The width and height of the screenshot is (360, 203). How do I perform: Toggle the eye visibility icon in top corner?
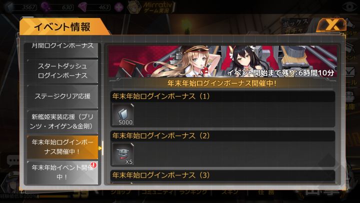point(349,7)
